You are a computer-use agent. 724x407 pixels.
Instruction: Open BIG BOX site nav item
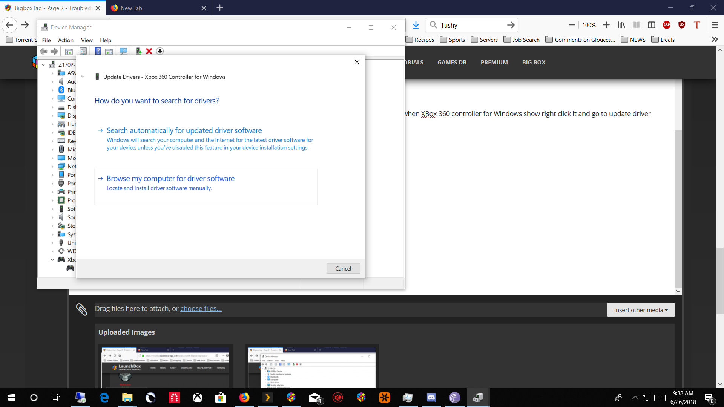[534, 63]
